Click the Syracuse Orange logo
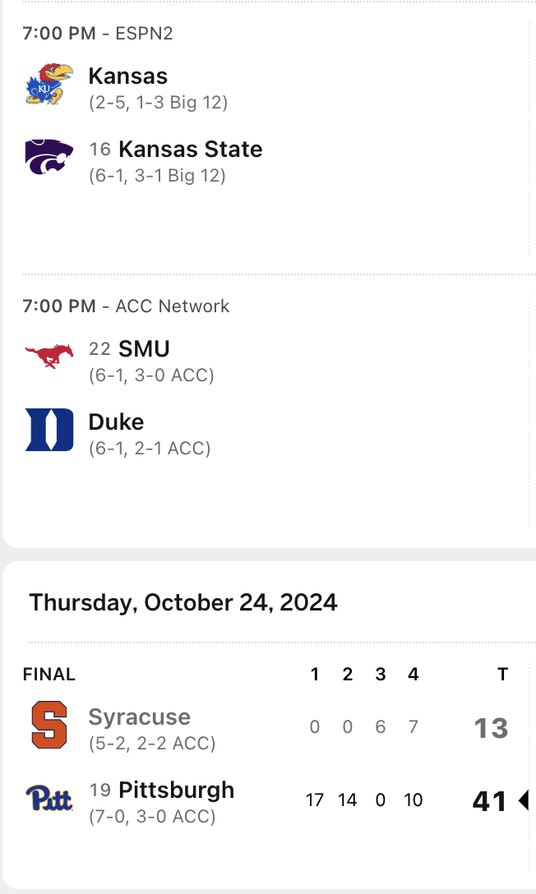 tap(49, 725)
